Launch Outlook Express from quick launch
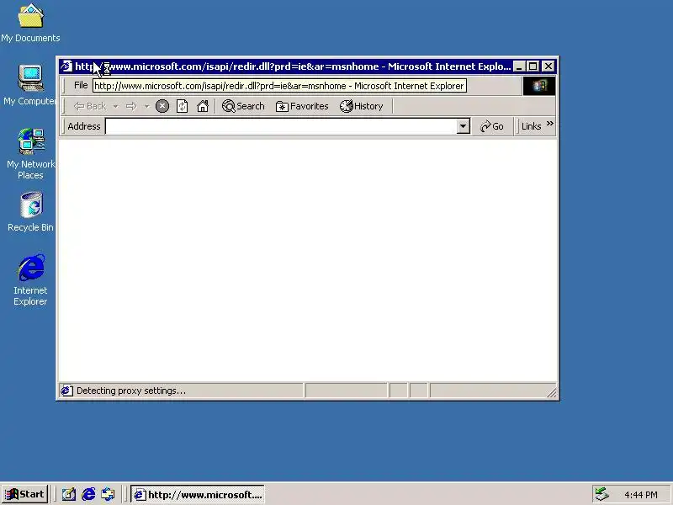 108,494
